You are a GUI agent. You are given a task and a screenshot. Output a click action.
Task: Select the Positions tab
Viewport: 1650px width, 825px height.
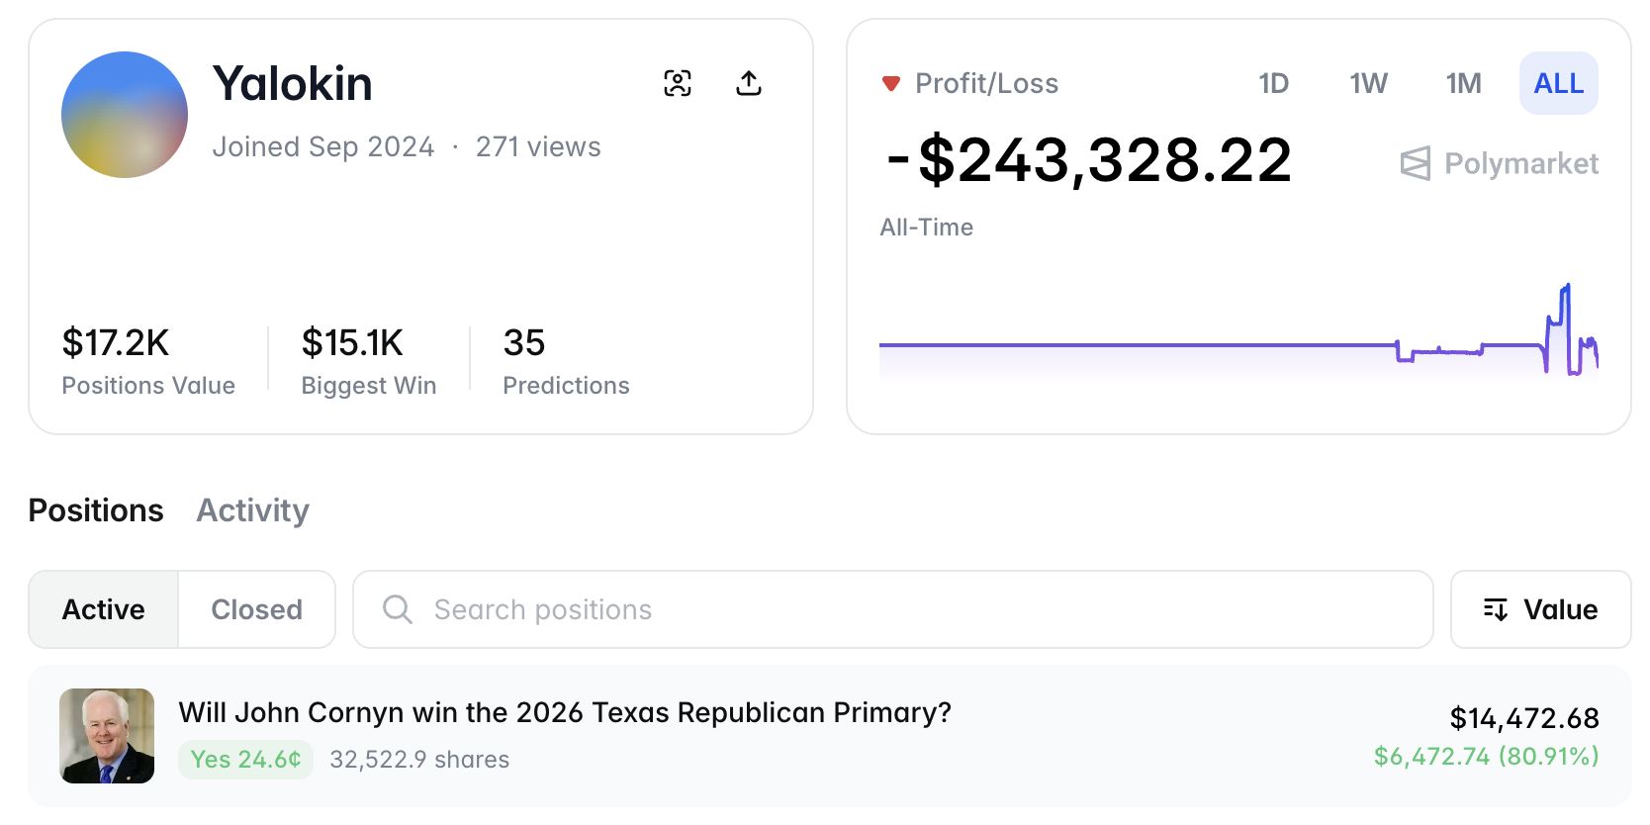point(96,510)
